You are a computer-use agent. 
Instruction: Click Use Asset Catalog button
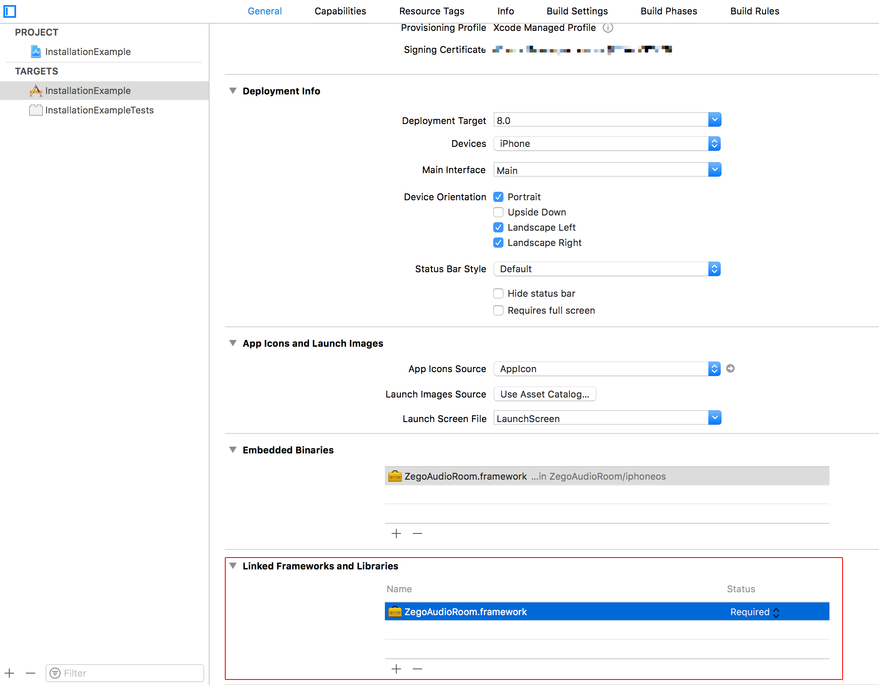click(545, 394)
